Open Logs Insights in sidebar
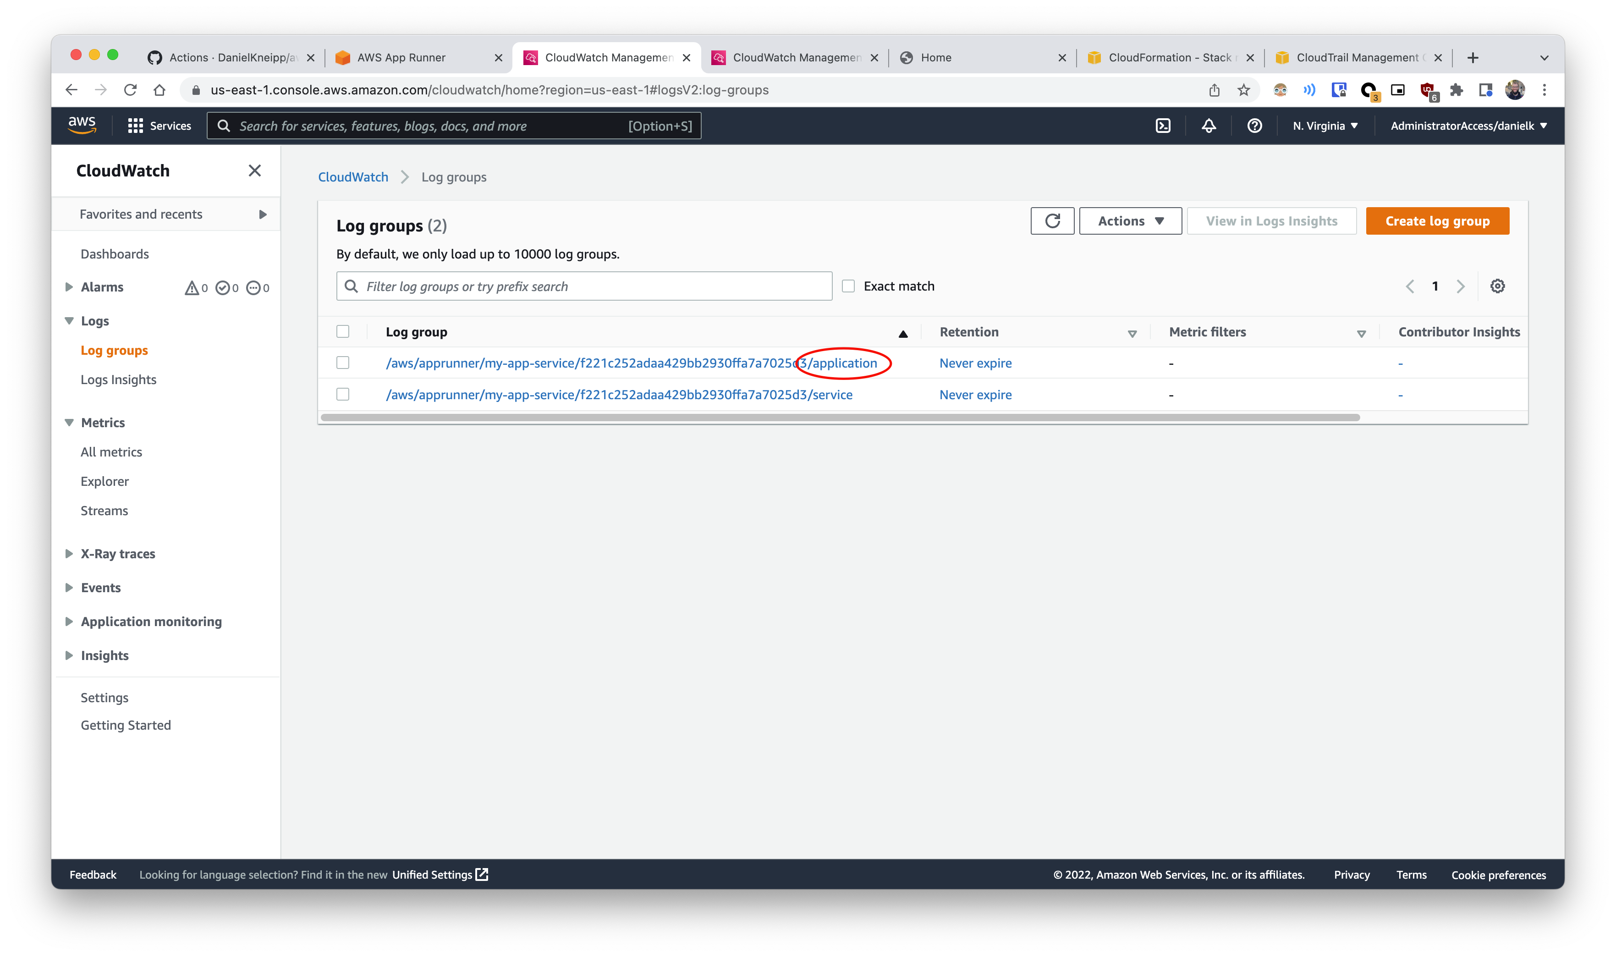 click(x=119, y=380)
